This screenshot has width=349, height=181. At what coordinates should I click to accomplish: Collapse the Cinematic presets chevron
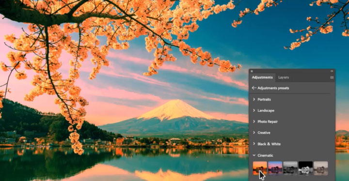coord(254,155)
